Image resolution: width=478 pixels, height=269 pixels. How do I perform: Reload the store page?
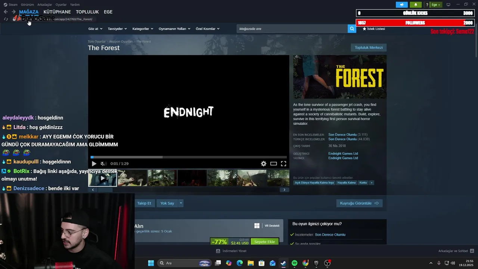(x=6, y=19)
